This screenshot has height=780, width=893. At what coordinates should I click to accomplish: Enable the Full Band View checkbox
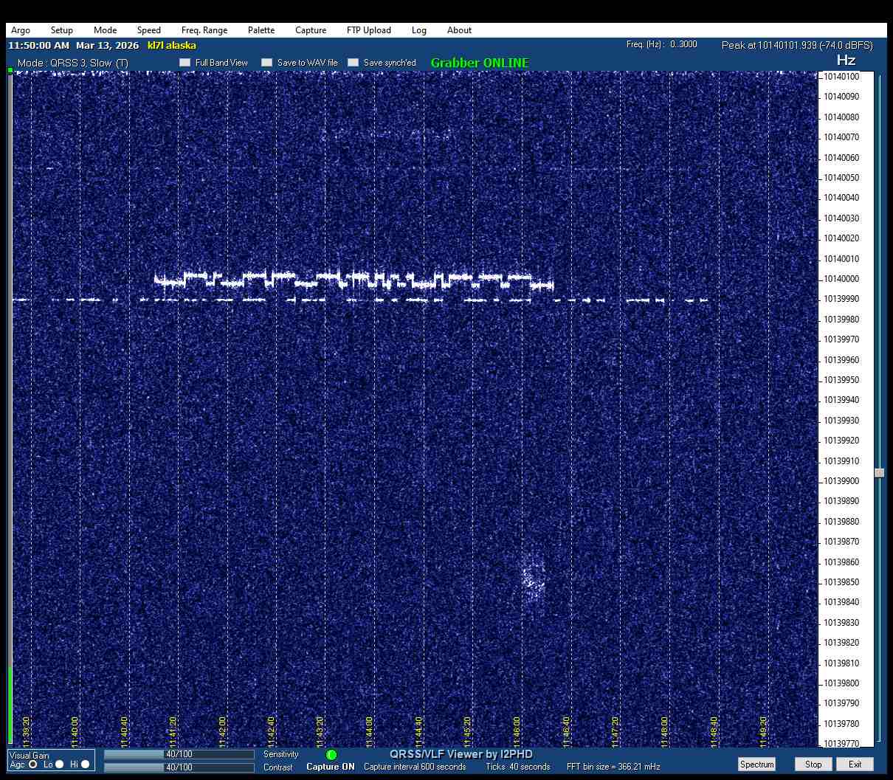(185, 63)
